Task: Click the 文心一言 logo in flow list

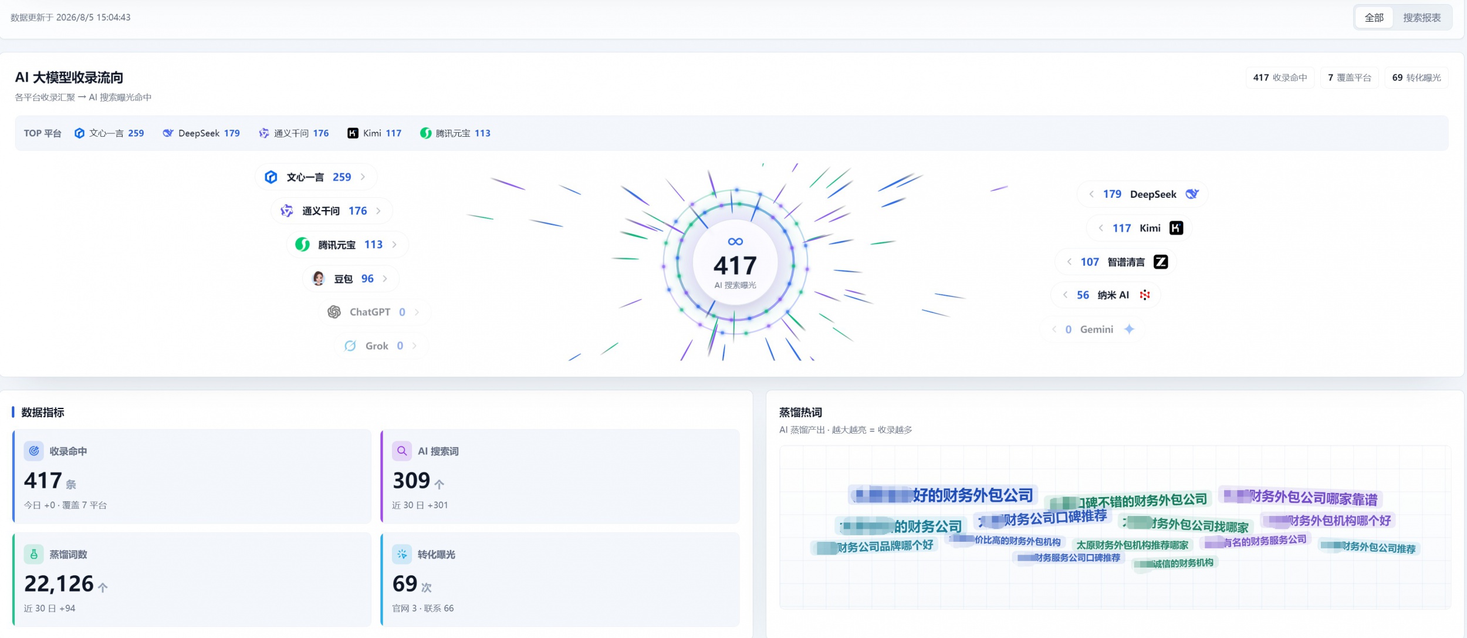Action: point(271,177)
